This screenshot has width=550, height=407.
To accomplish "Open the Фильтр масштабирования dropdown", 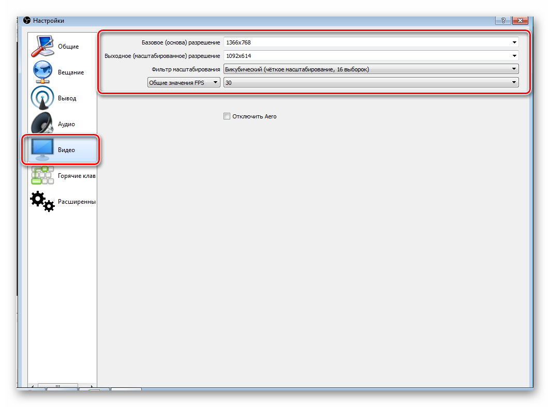I will [371, 69].
